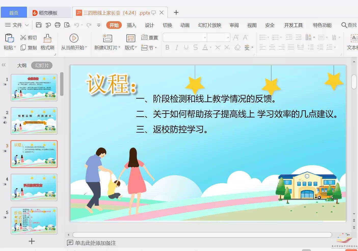358x251 pixels.
Task: Open the font color dropdown arrow
Action: (x=210, y=47)
